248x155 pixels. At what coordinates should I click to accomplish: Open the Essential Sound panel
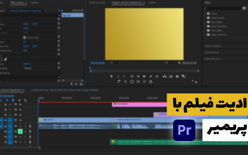click(x=212, y=52)
